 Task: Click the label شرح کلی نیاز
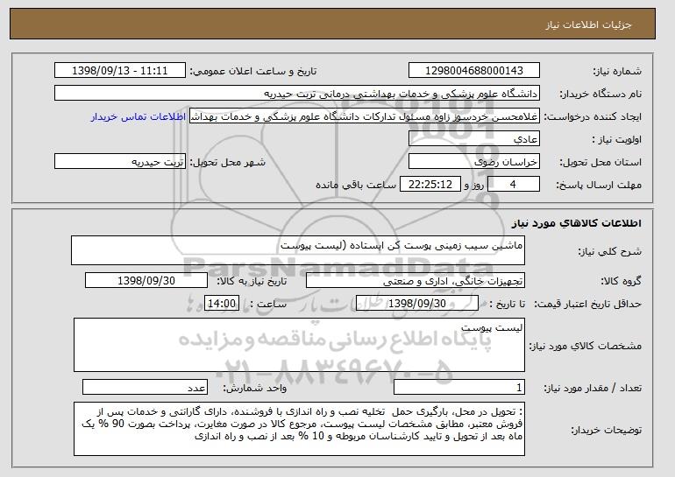(609, 252)
